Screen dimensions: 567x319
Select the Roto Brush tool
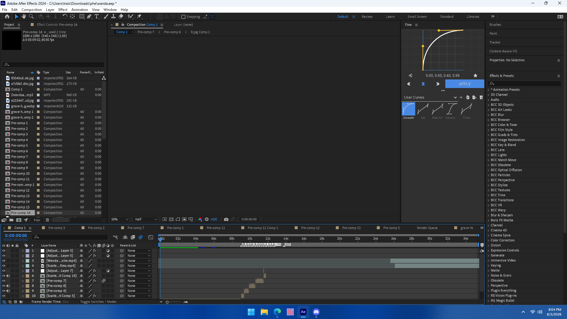click(130, 17)
